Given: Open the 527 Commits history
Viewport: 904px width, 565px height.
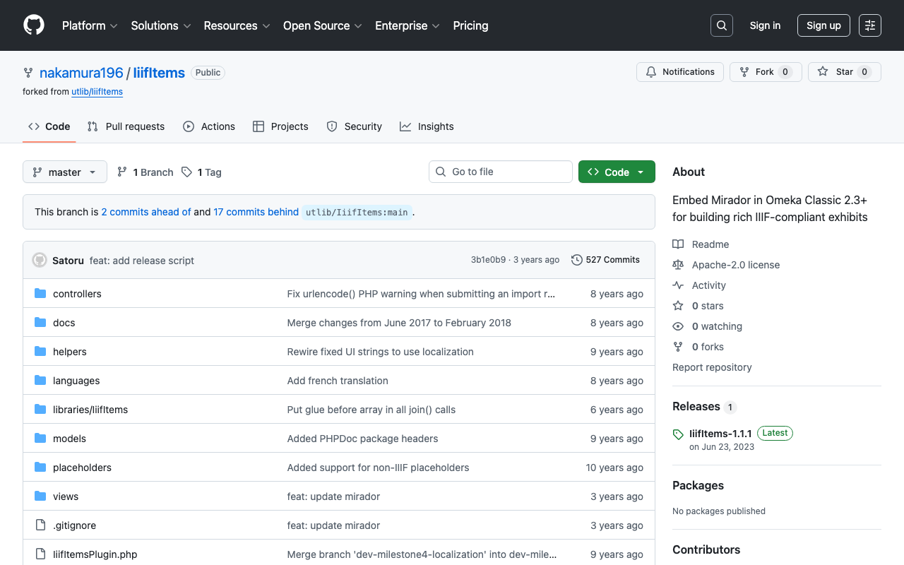Looking at the screenshot, I should coord(605,260).
